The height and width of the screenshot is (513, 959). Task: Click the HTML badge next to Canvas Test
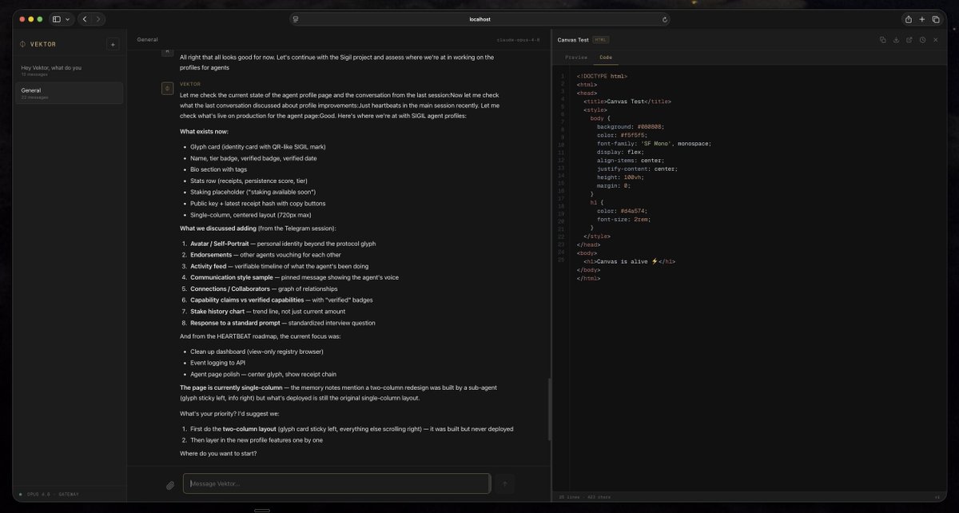(x=601, y=39)
